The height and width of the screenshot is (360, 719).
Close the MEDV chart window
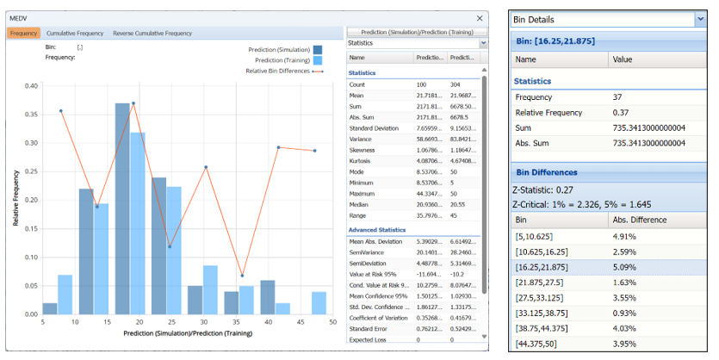click(480, 17)
